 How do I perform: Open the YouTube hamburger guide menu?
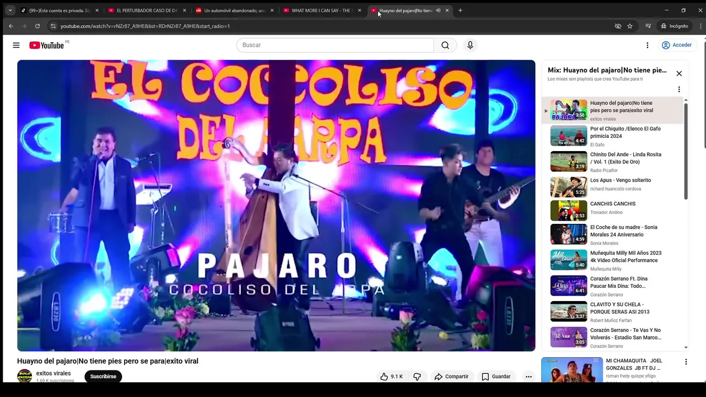pos(16,45)
